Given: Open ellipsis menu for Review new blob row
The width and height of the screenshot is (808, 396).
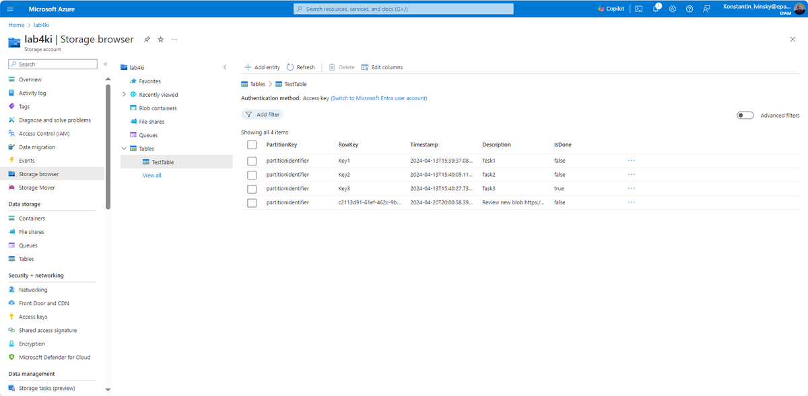Looking at the screenshot, I should [631, 202].
